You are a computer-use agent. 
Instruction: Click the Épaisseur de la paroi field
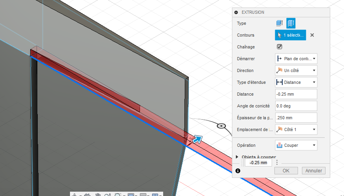tap(296, 118)
